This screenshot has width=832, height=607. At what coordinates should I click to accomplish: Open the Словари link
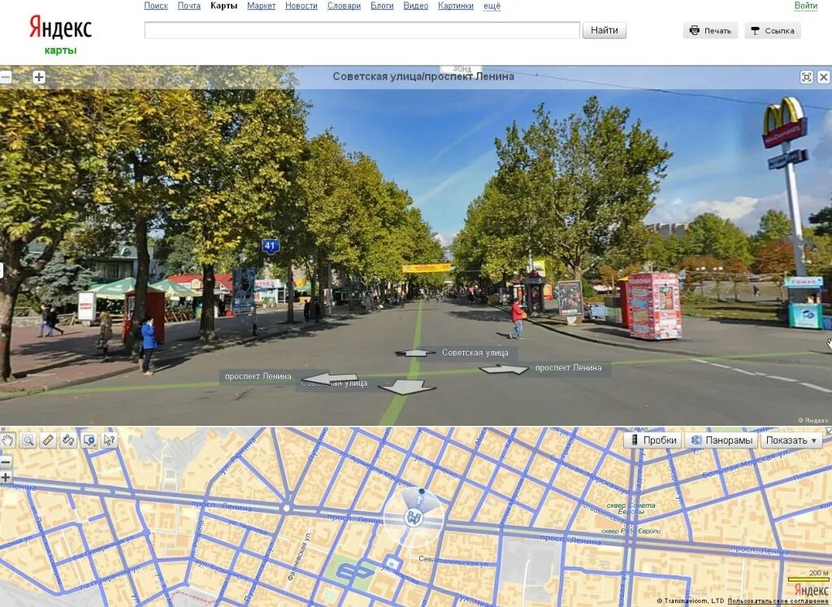[x=344, y=6]
